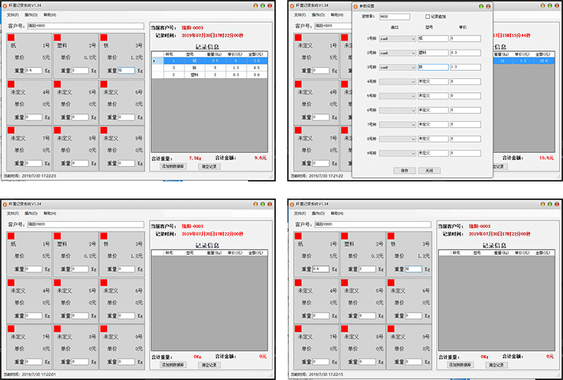Click row arrow indicator beside the 纸 record
This screenshot has height=380, width=563.
[155, 61]
